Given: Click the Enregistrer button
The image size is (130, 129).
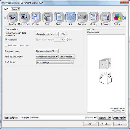Looking at the screenshot, I should (x=118, y=118).
